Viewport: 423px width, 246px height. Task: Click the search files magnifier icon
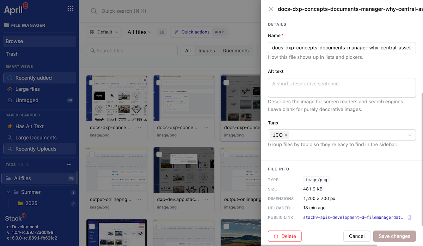[93, 51]
